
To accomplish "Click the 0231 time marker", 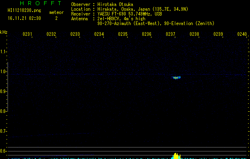I will click(x=27, y=34).
